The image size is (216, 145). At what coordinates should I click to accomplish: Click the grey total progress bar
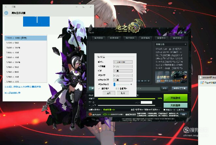click(x=127, y=105)
